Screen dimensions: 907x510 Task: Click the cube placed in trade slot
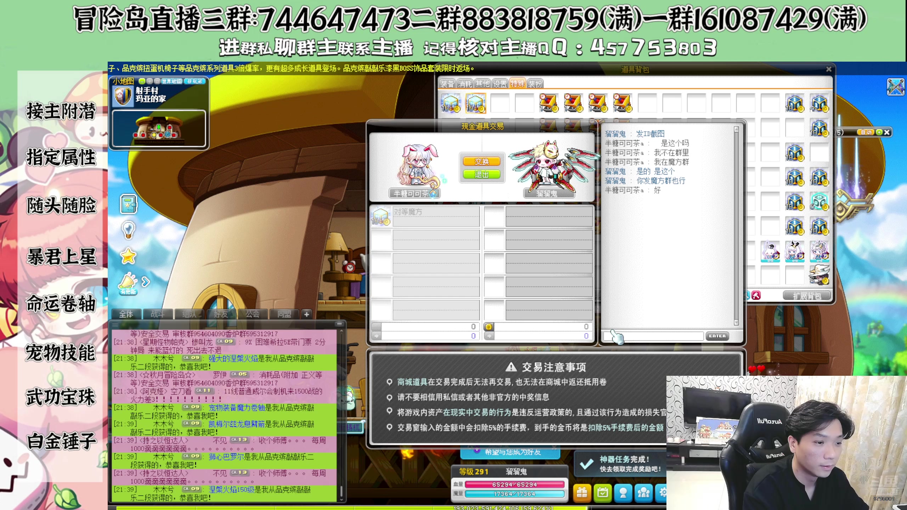[381, 216]
